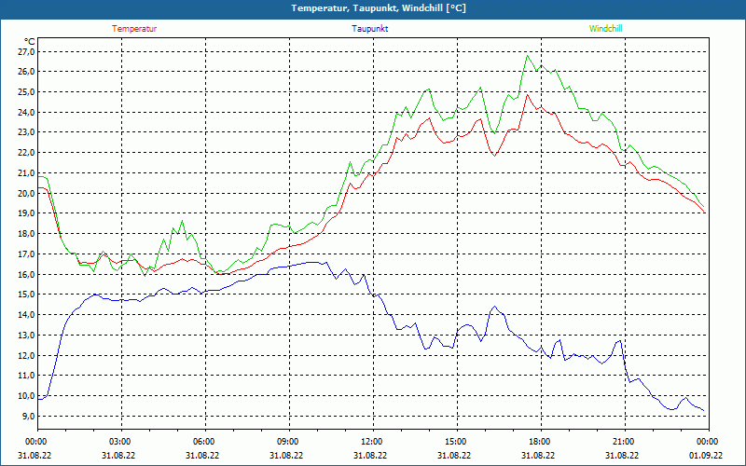Image resolution: width=746 pixels, height=466 pixels.
Task: Click the '°C' unit label above the y-axis
Action: tap(30, 41)
